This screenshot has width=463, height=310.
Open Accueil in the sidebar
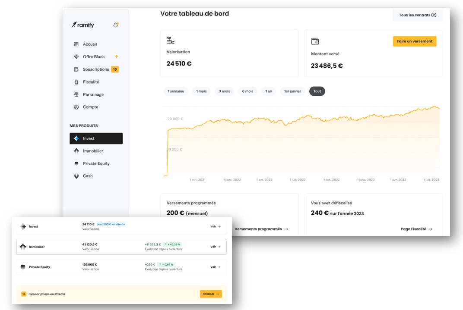point(90,44)
